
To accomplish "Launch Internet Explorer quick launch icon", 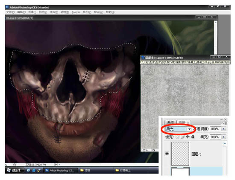I will pyautogui.click(x=34, y=170).
